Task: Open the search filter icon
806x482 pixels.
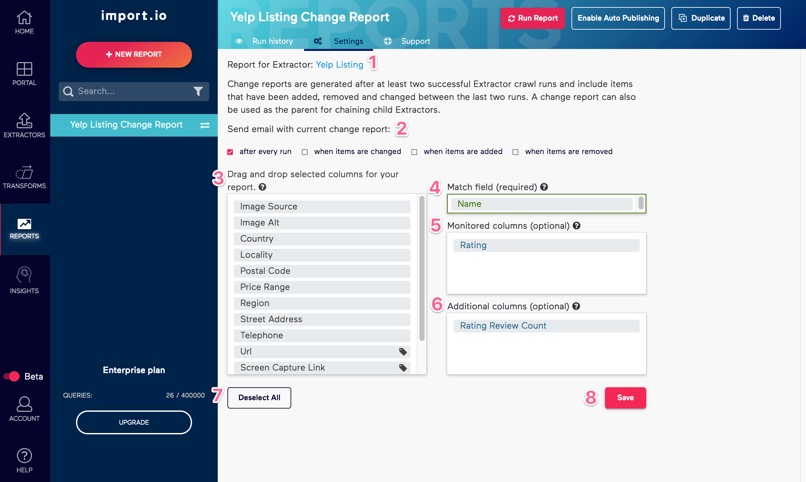Action: click(x=198, y=91)
